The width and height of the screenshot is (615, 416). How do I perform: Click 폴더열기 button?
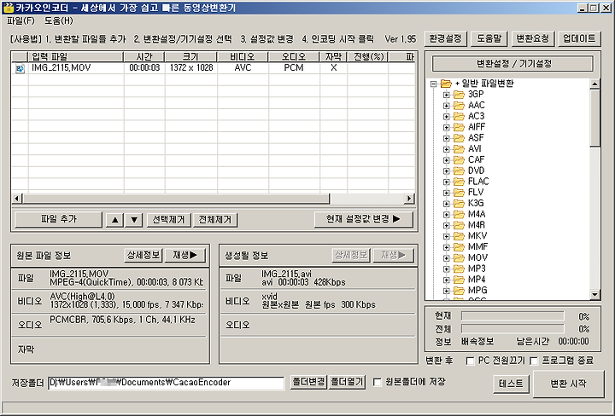[347, 382]
